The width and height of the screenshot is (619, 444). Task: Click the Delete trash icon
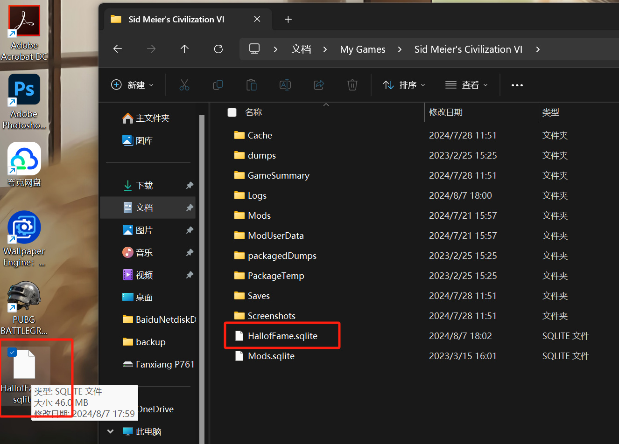352,85
